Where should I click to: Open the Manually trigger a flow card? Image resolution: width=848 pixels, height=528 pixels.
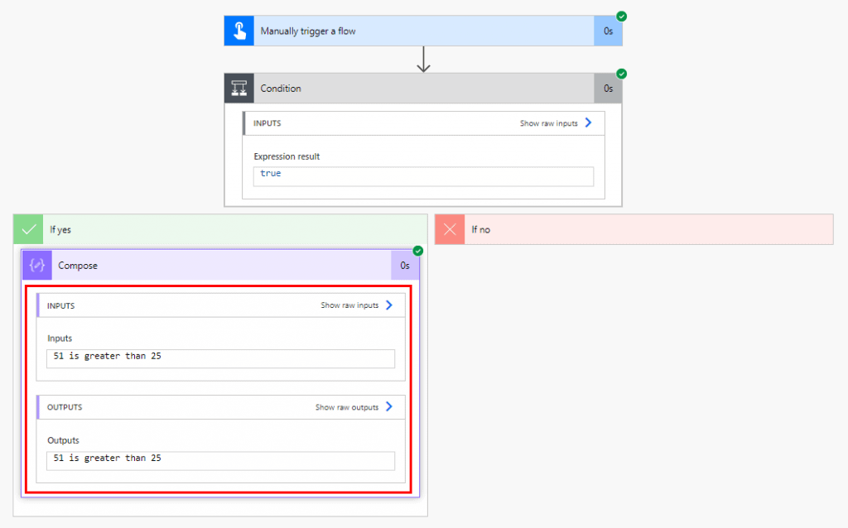coord(423,31)
